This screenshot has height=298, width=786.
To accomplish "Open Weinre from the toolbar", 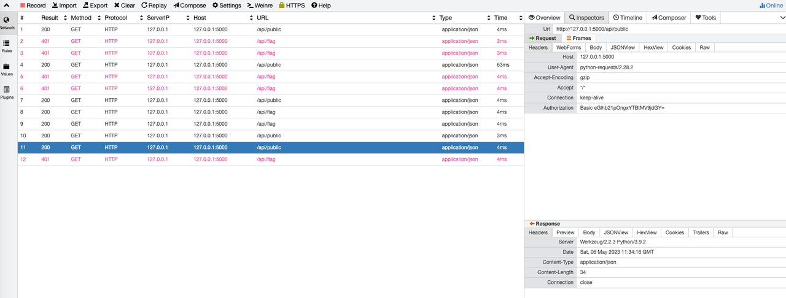I will [x=260, y=6].
